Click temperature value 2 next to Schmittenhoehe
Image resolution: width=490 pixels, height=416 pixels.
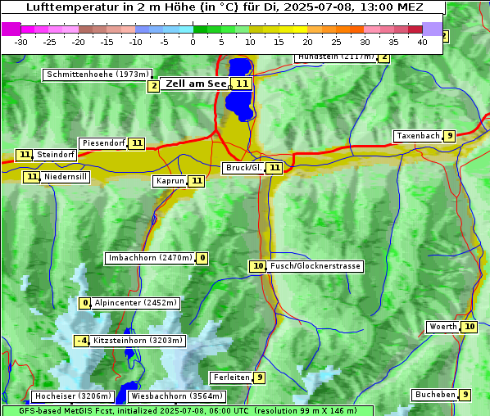click(x=154, y=86)
